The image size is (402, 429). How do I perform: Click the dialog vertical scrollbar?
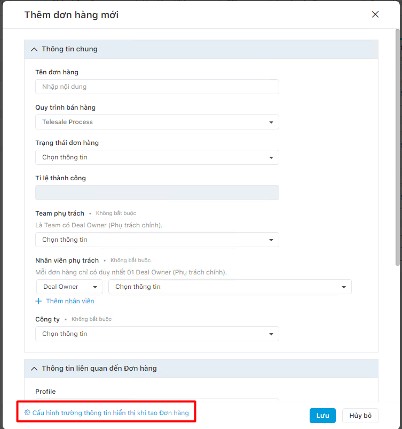[398, 147]
